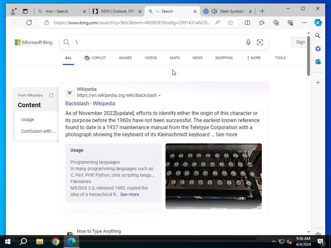Open Backslash - Wikipedia result link
This screenshot has height=248, width=331.
(x=90, y=104)
